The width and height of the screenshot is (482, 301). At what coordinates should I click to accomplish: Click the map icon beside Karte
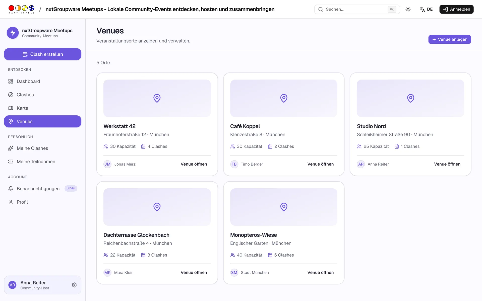tap(11, 108)
